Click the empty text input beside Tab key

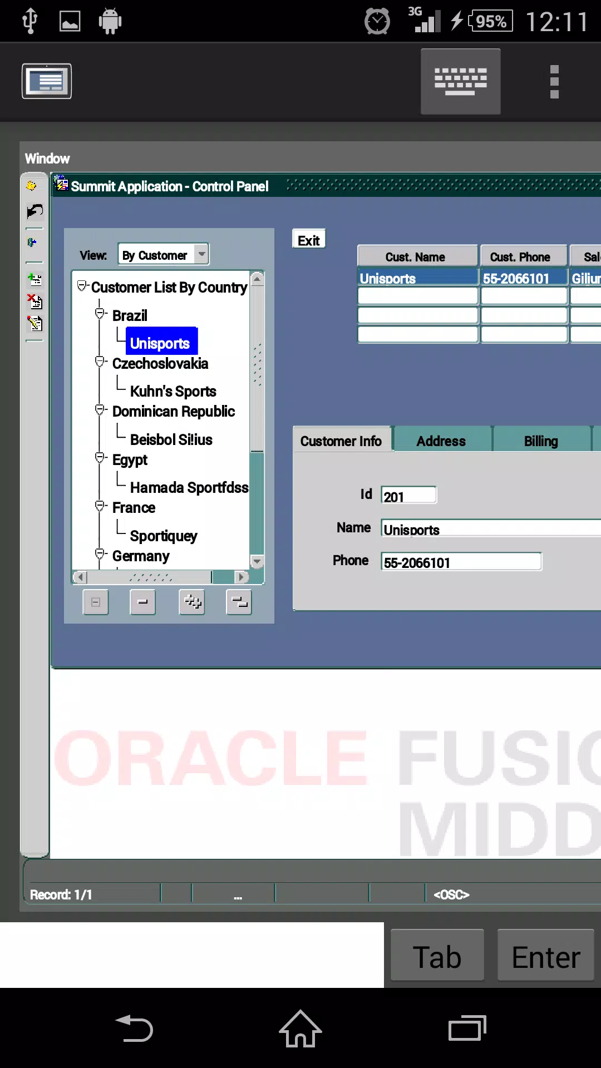(x=192, y=955)
